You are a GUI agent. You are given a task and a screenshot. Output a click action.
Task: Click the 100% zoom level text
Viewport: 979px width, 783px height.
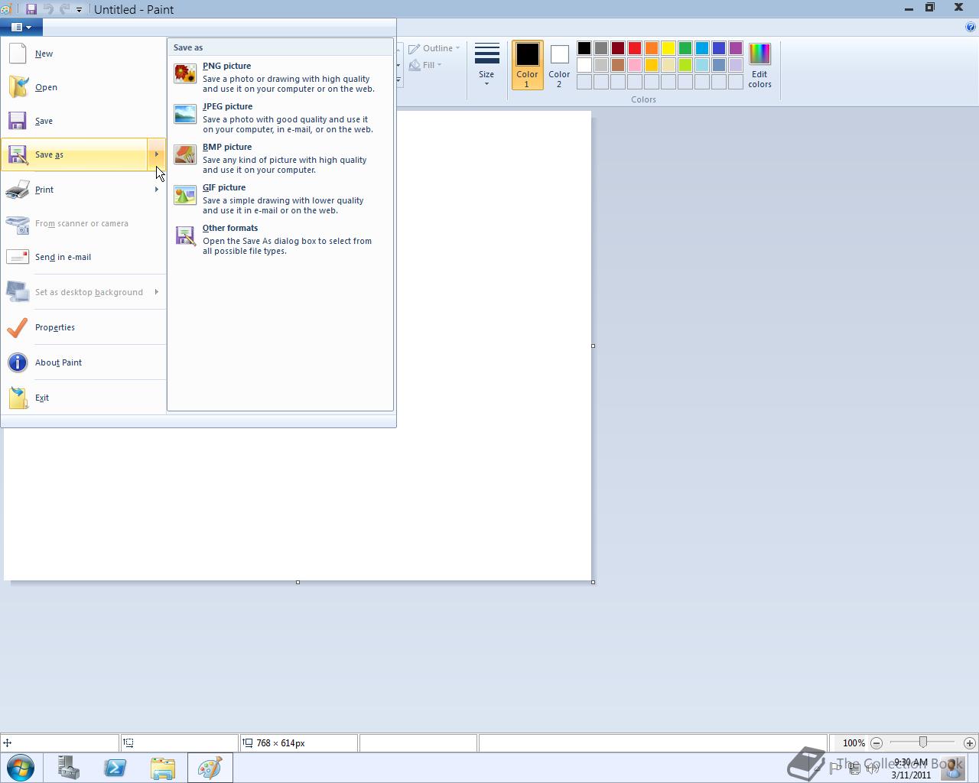click(854, 743)
